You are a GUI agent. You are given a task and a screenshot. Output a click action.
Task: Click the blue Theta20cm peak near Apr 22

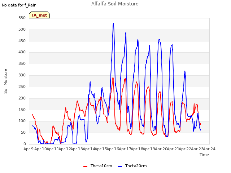(185, 71)
